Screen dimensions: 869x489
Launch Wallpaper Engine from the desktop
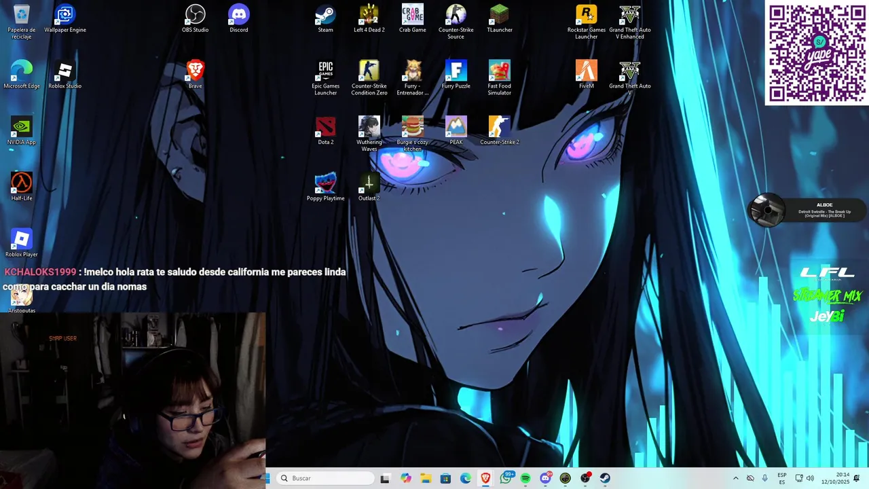coord(65,19)
